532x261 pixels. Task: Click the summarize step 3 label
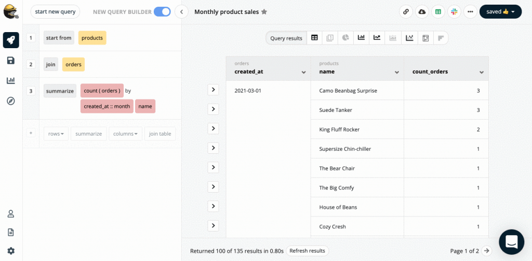tap(60, 91)
